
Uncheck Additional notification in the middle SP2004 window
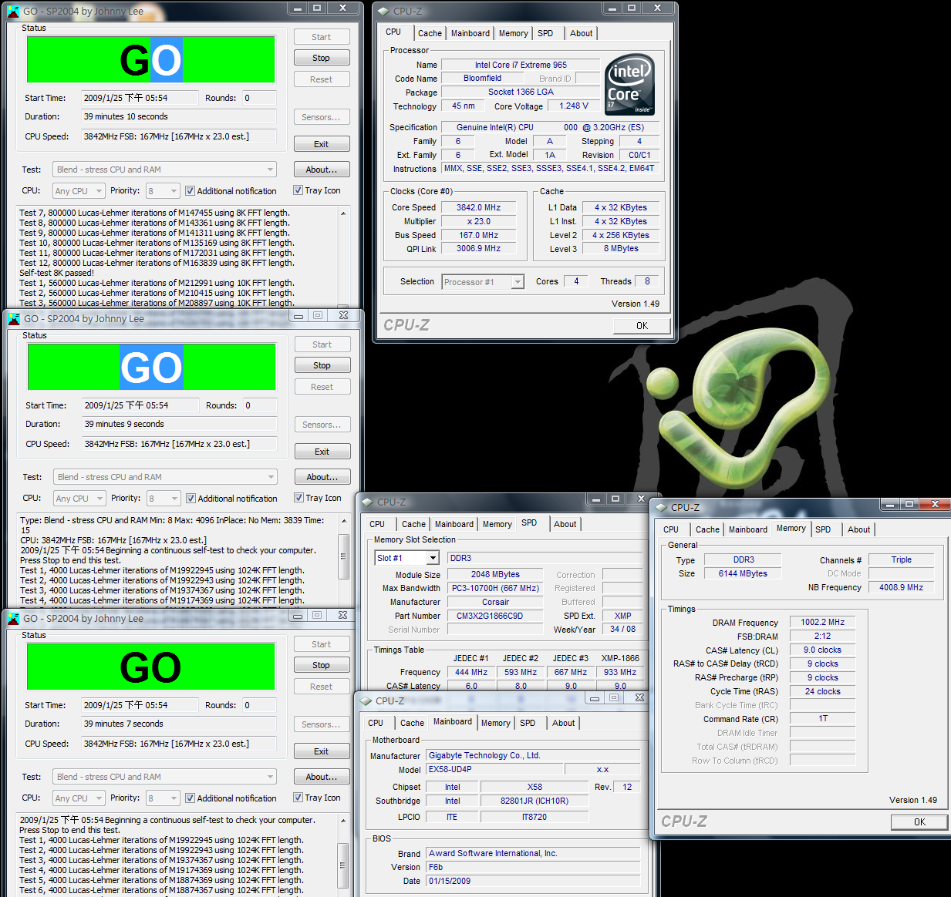click(191, 499)
